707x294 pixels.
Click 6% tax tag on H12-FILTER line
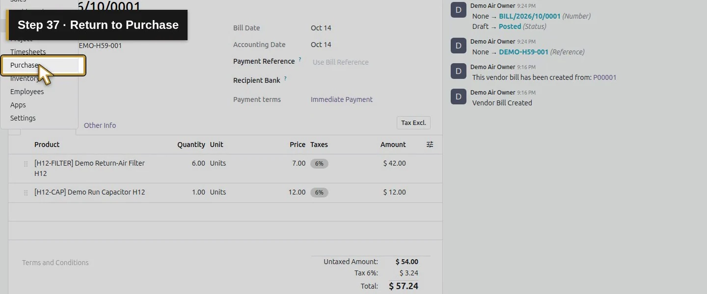319,164
